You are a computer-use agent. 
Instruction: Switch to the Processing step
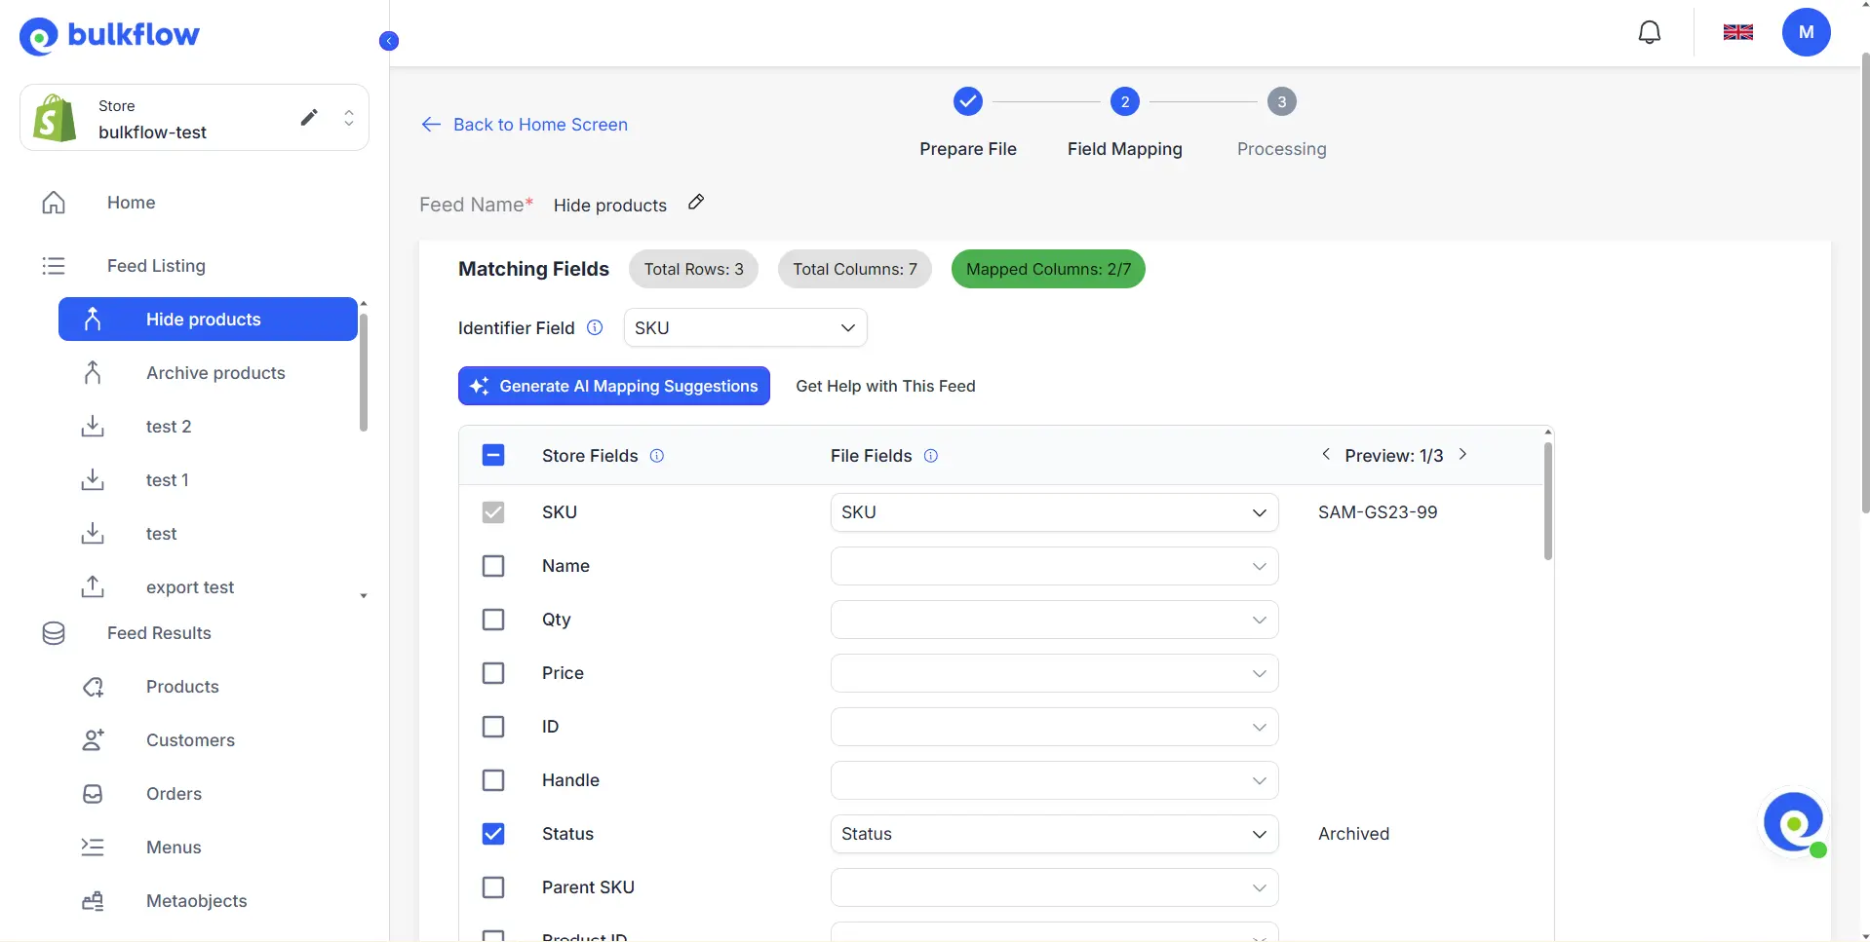[x=1280, y=101]
